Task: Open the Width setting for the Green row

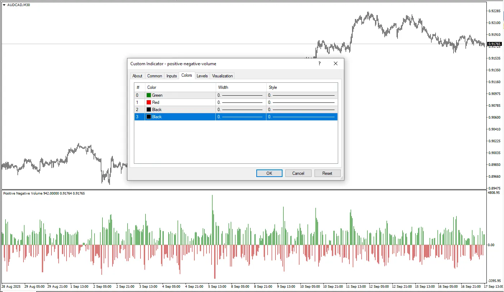Action: (241, 95)
